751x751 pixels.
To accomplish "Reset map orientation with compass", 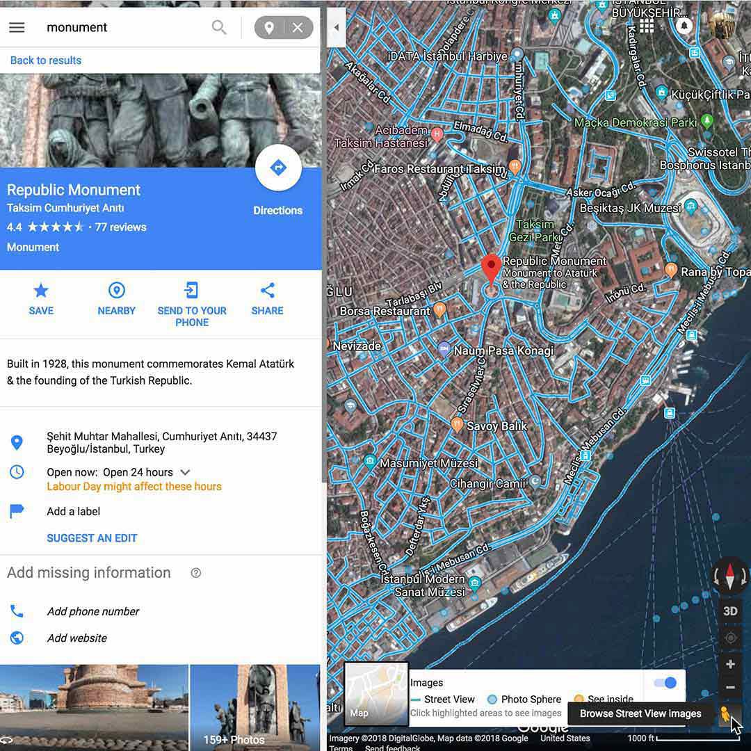I will (730, 575).
